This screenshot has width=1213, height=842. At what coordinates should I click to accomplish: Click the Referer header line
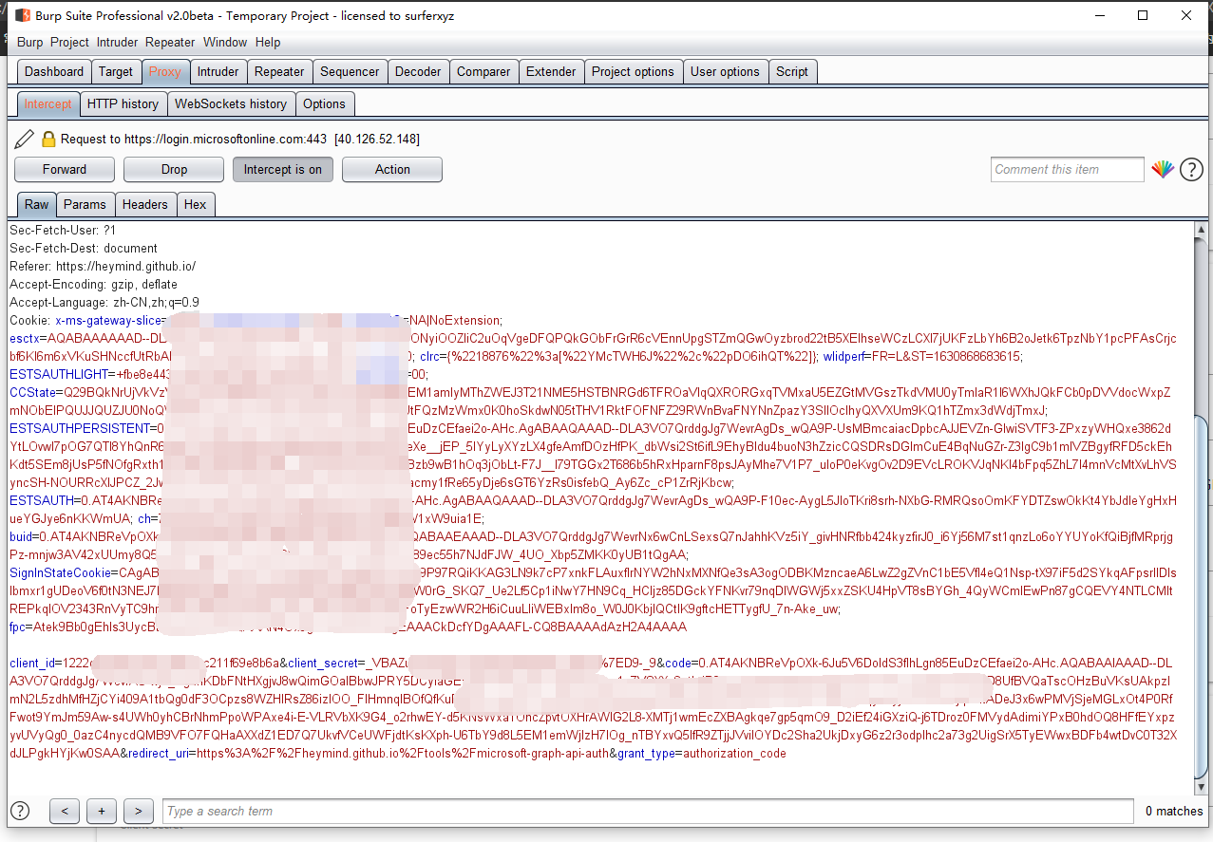pyautogui.click(x=103, y=266)
